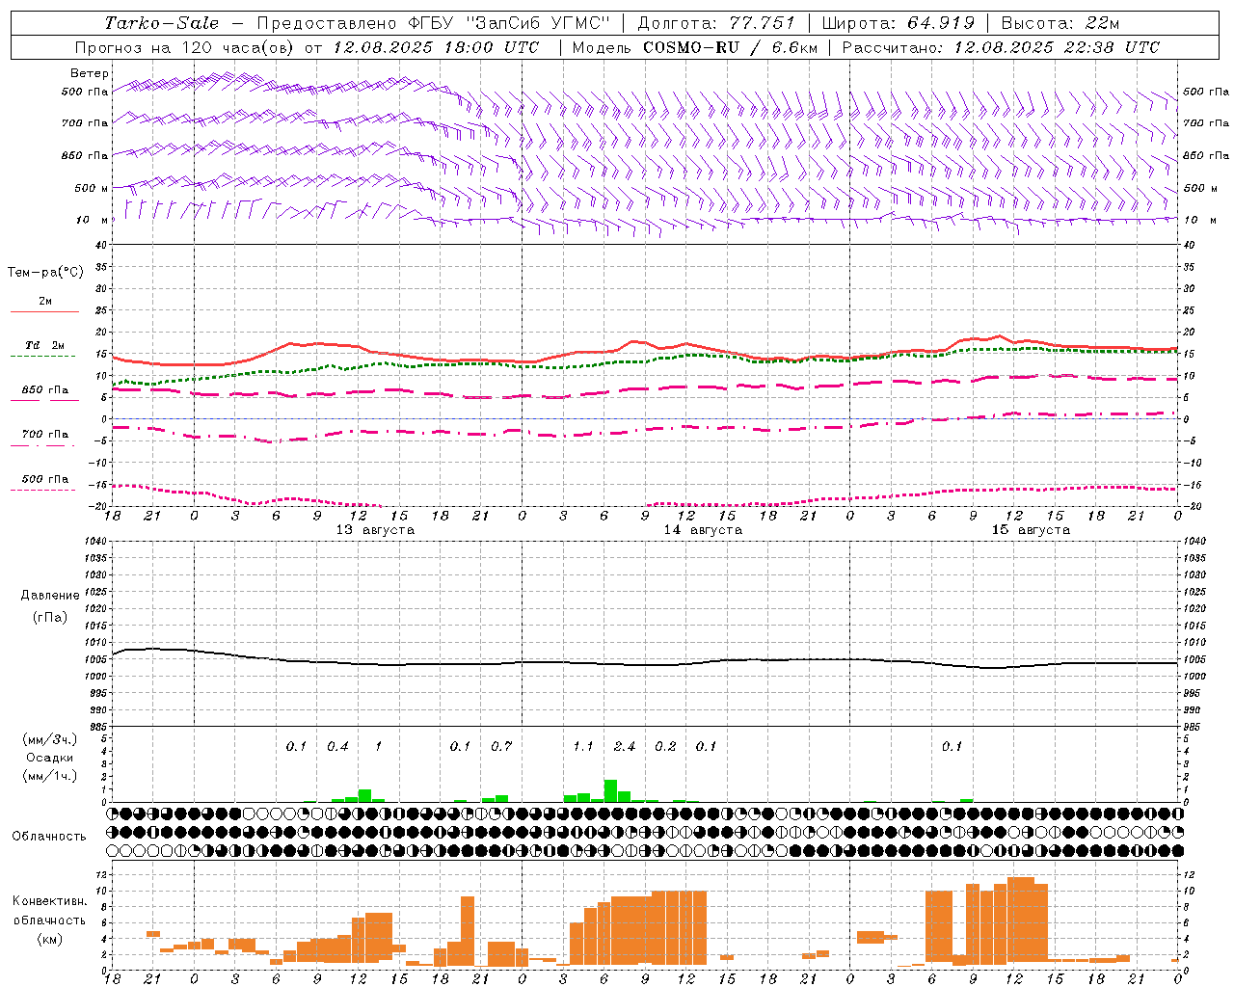Click the precipitation amount '0.4'
Viewport: 1234px width, 987px height.
click(337, 747)
